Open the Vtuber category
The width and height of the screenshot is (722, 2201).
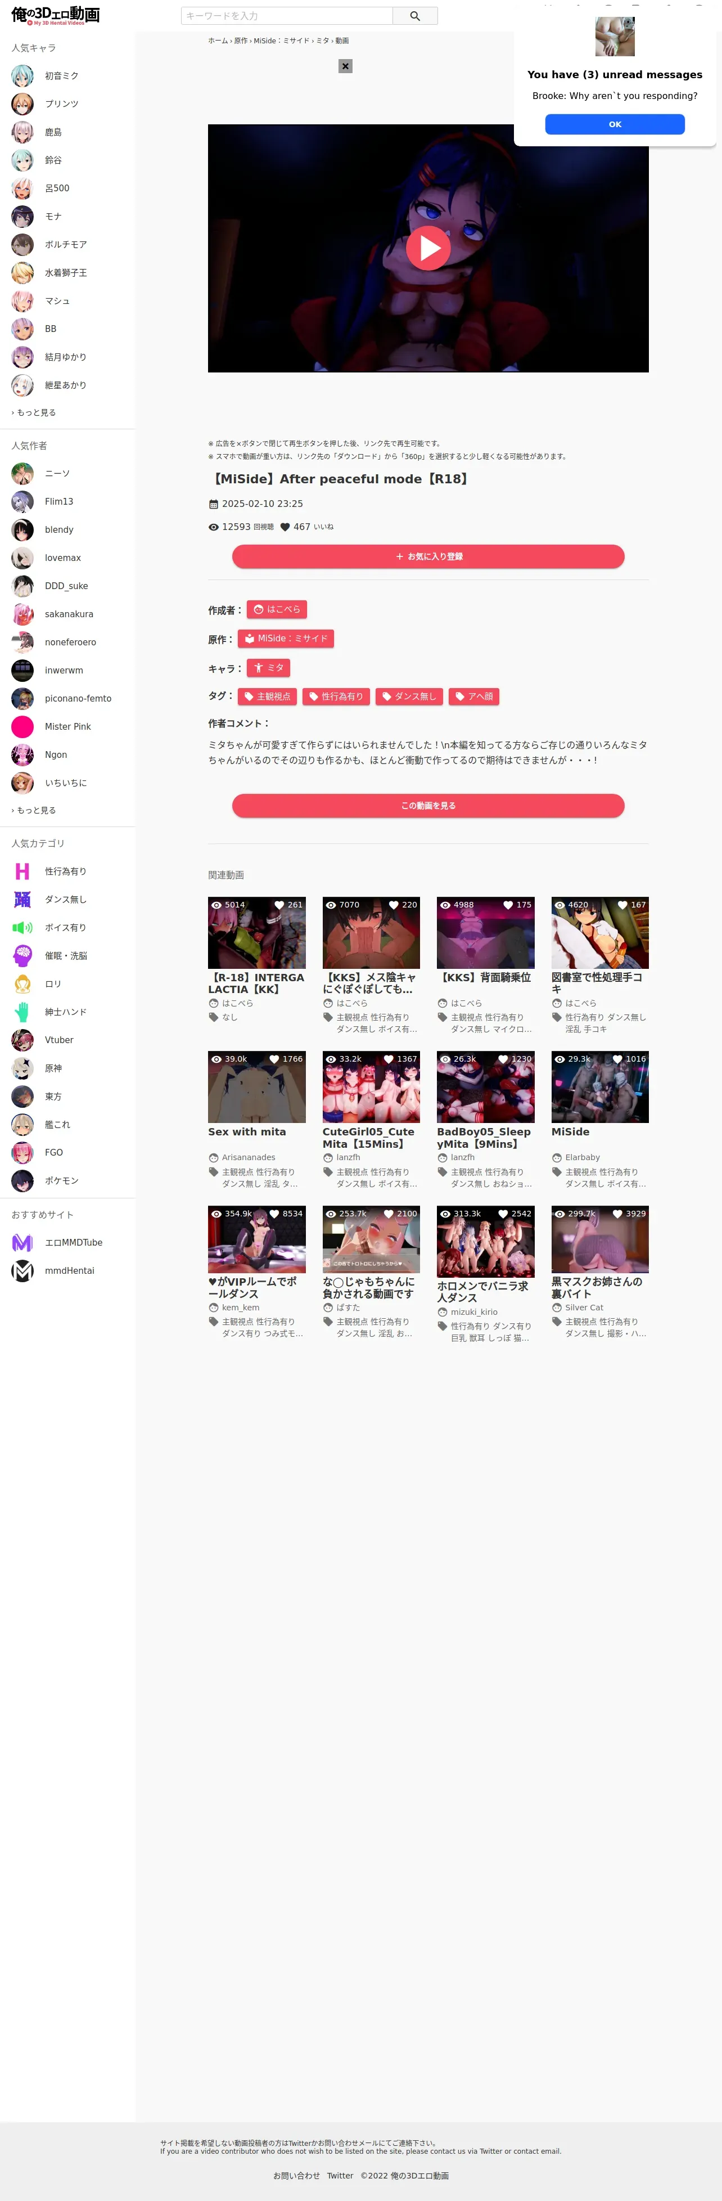(59, 1041)
